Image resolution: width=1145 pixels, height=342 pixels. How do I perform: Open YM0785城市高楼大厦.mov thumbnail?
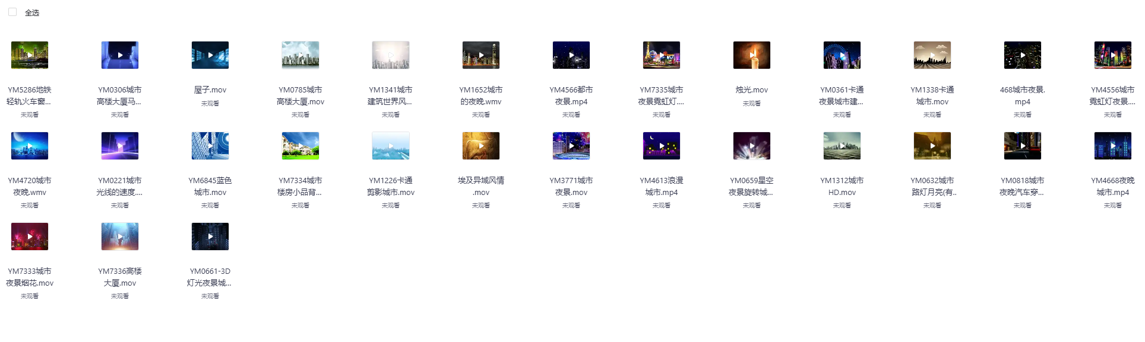(x=301, y=55)
